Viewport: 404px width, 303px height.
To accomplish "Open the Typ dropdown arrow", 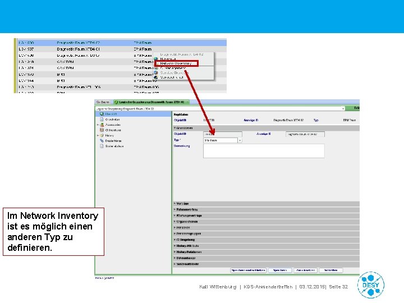I will coord(240,140).
